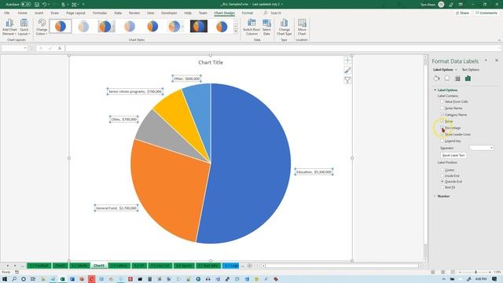Click the Cortana circle icon in taskbar
Viewport: 503px width, 283px height.
tap(24, 279)
